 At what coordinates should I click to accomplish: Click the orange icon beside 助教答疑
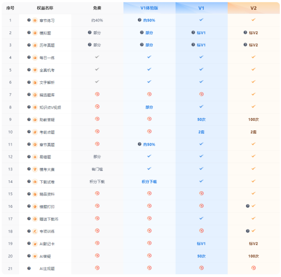pos(35,120)
